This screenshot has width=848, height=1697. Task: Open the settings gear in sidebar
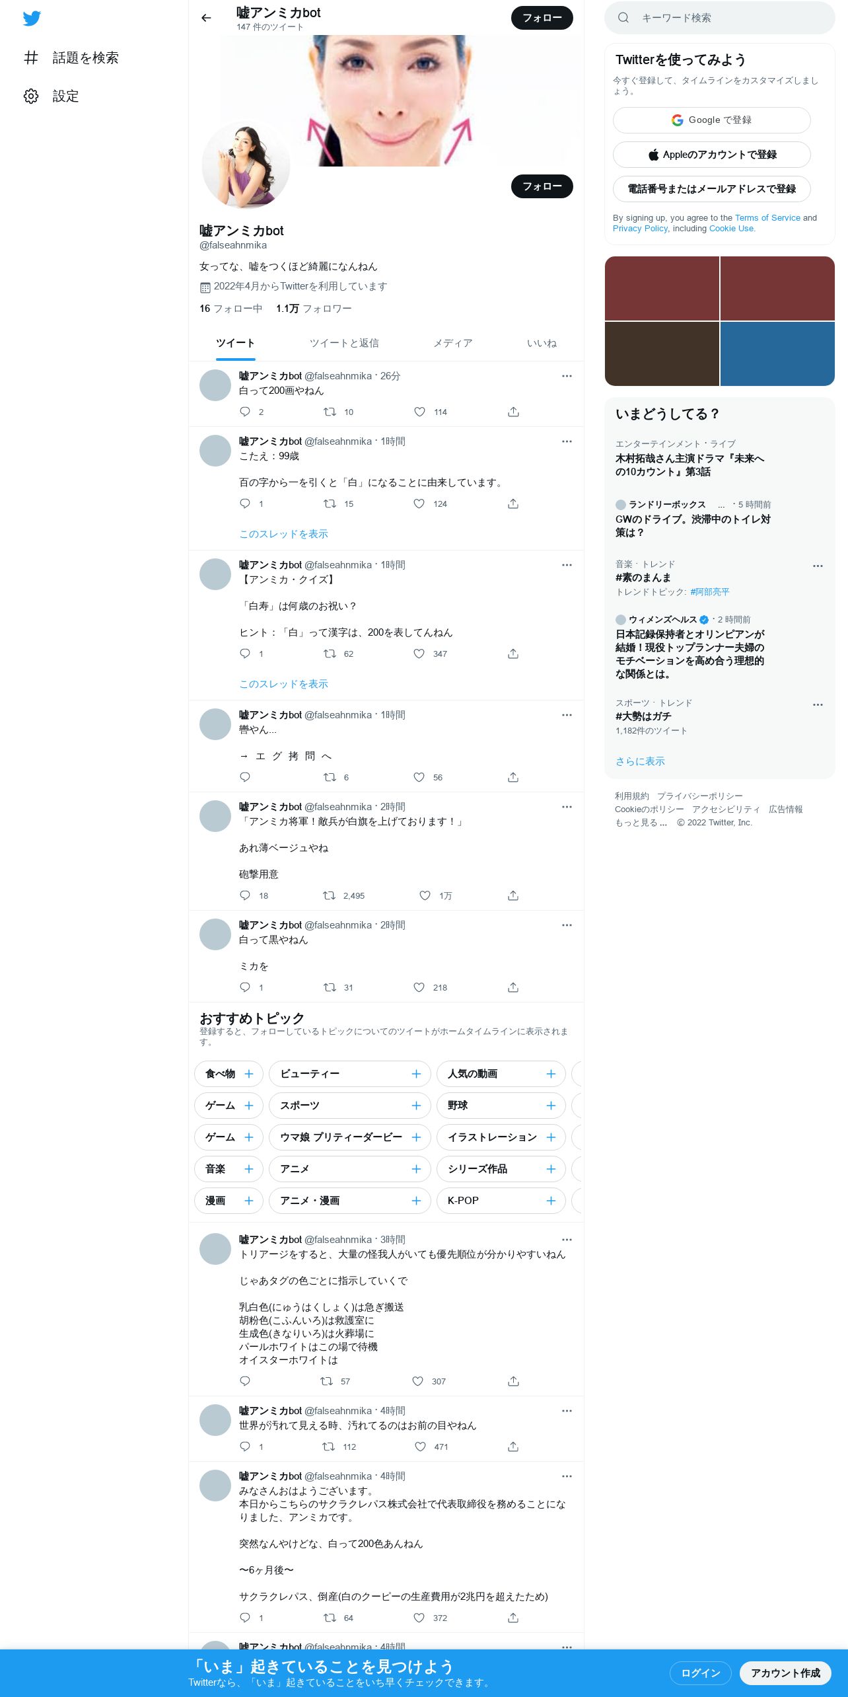(31, 96)
